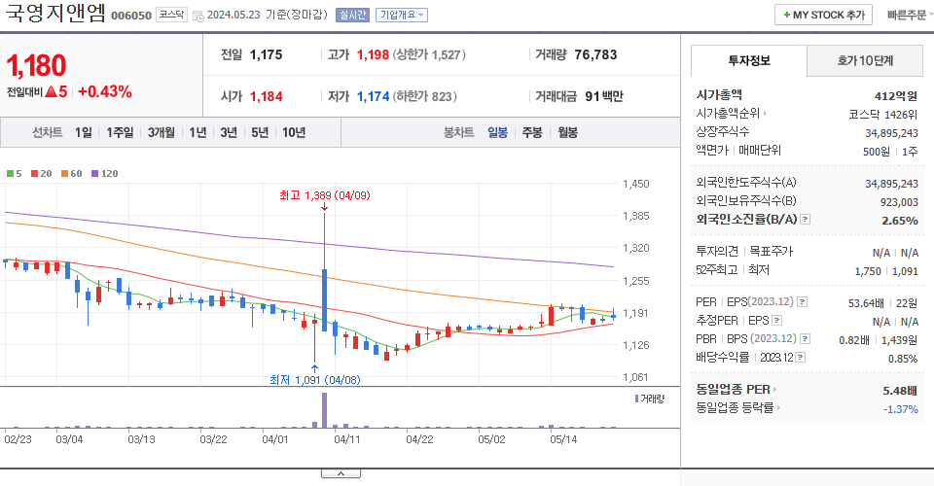Click the 전일 value 1,175
This screenshot has width=934, height=486.
click(267, 54)
